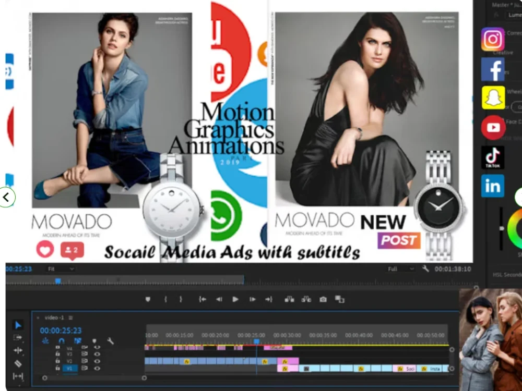The height and width of the screenshot is (391, 522).
Task: Click the Snapchat icon
Action: point(493,98)
